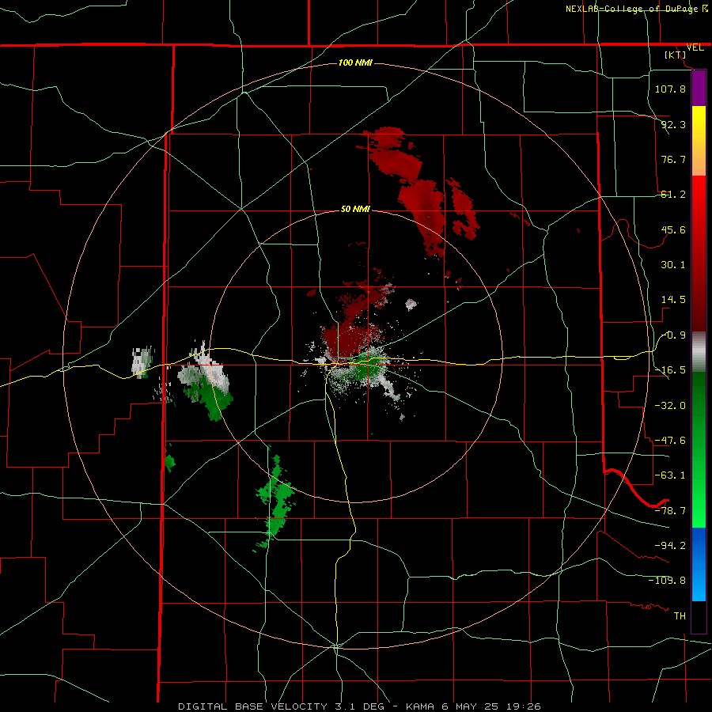Click the 92.3 legend value
This screenshot has height=712, width=712.
pos(673,124)
